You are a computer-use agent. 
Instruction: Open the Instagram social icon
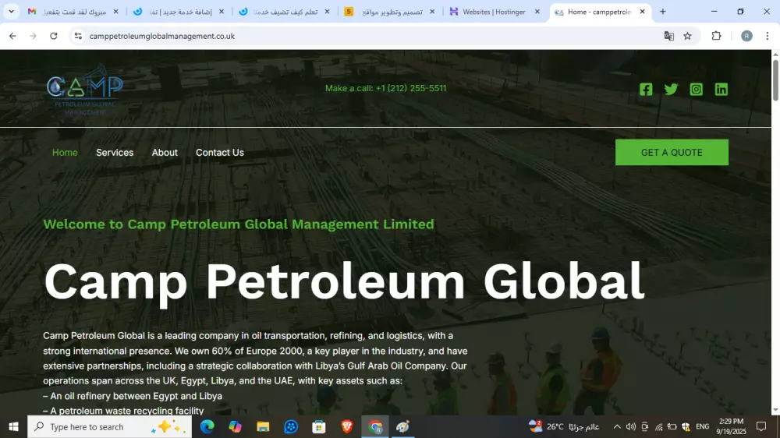pos(696,89)
